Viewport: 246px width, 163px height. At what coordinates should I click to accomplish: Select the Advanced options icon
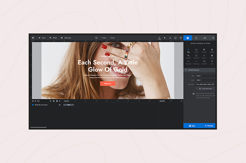click(x=188, y=63)
